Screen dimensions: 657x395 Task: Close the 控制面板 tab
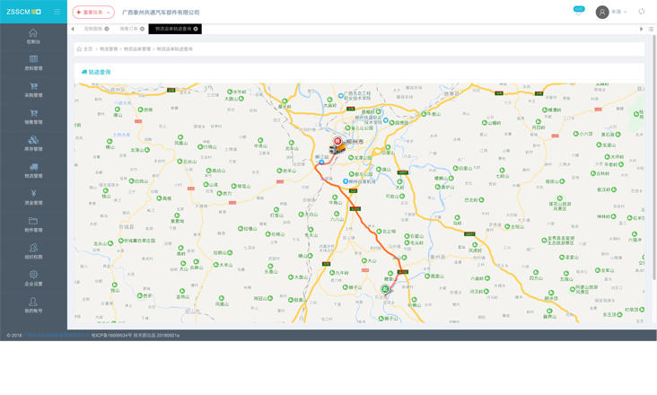(107, 29)
